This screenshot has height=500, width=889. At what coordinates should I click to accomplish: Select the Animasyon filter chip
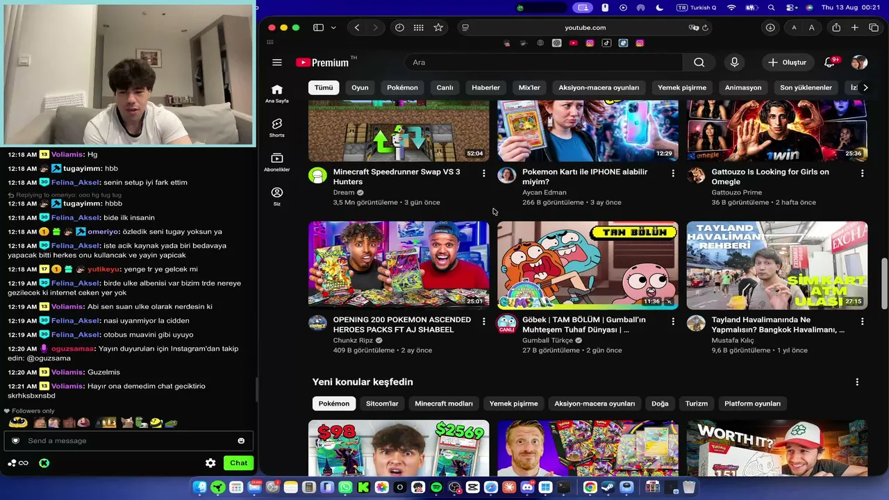pyautogui.click(x=743, y=87)
